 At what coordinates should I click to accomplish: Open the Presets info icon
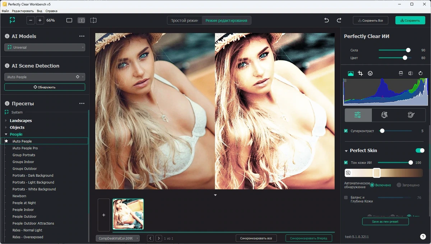(7, 103)
